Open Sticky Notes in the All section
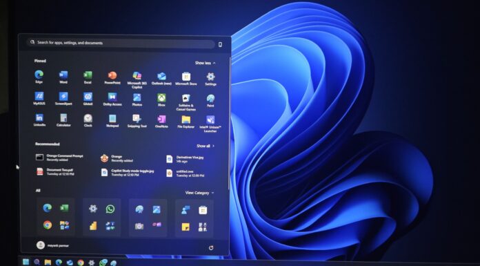 [x=186, y=227]
